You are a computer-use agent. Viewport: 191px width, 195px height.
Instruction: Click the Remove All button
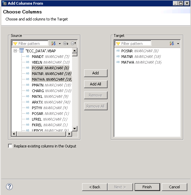[x=95, y=106]
